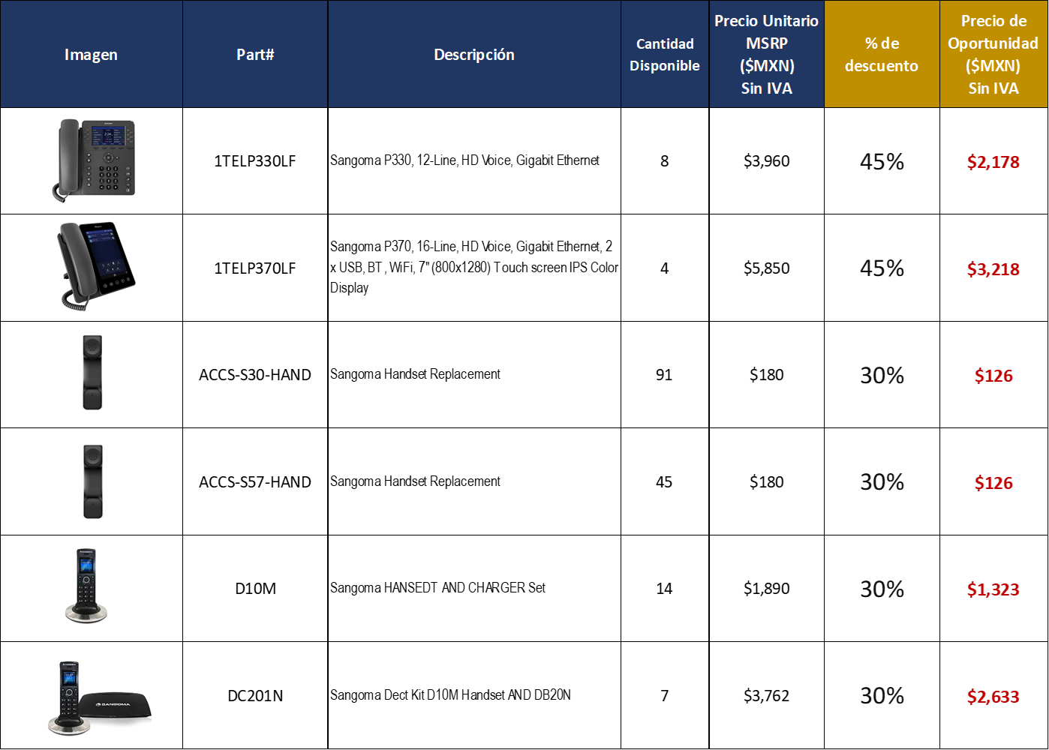
Task: Select quantity "8" for 1TELP330LF
Action: 664,161
